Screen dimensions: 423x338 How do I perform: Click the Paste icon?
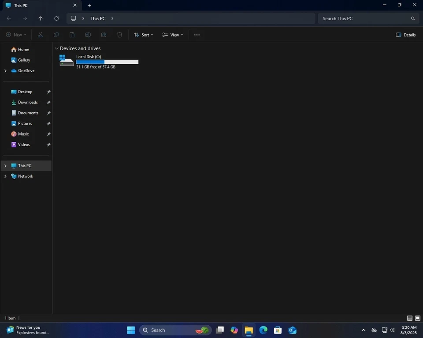[x=72, y=35]
